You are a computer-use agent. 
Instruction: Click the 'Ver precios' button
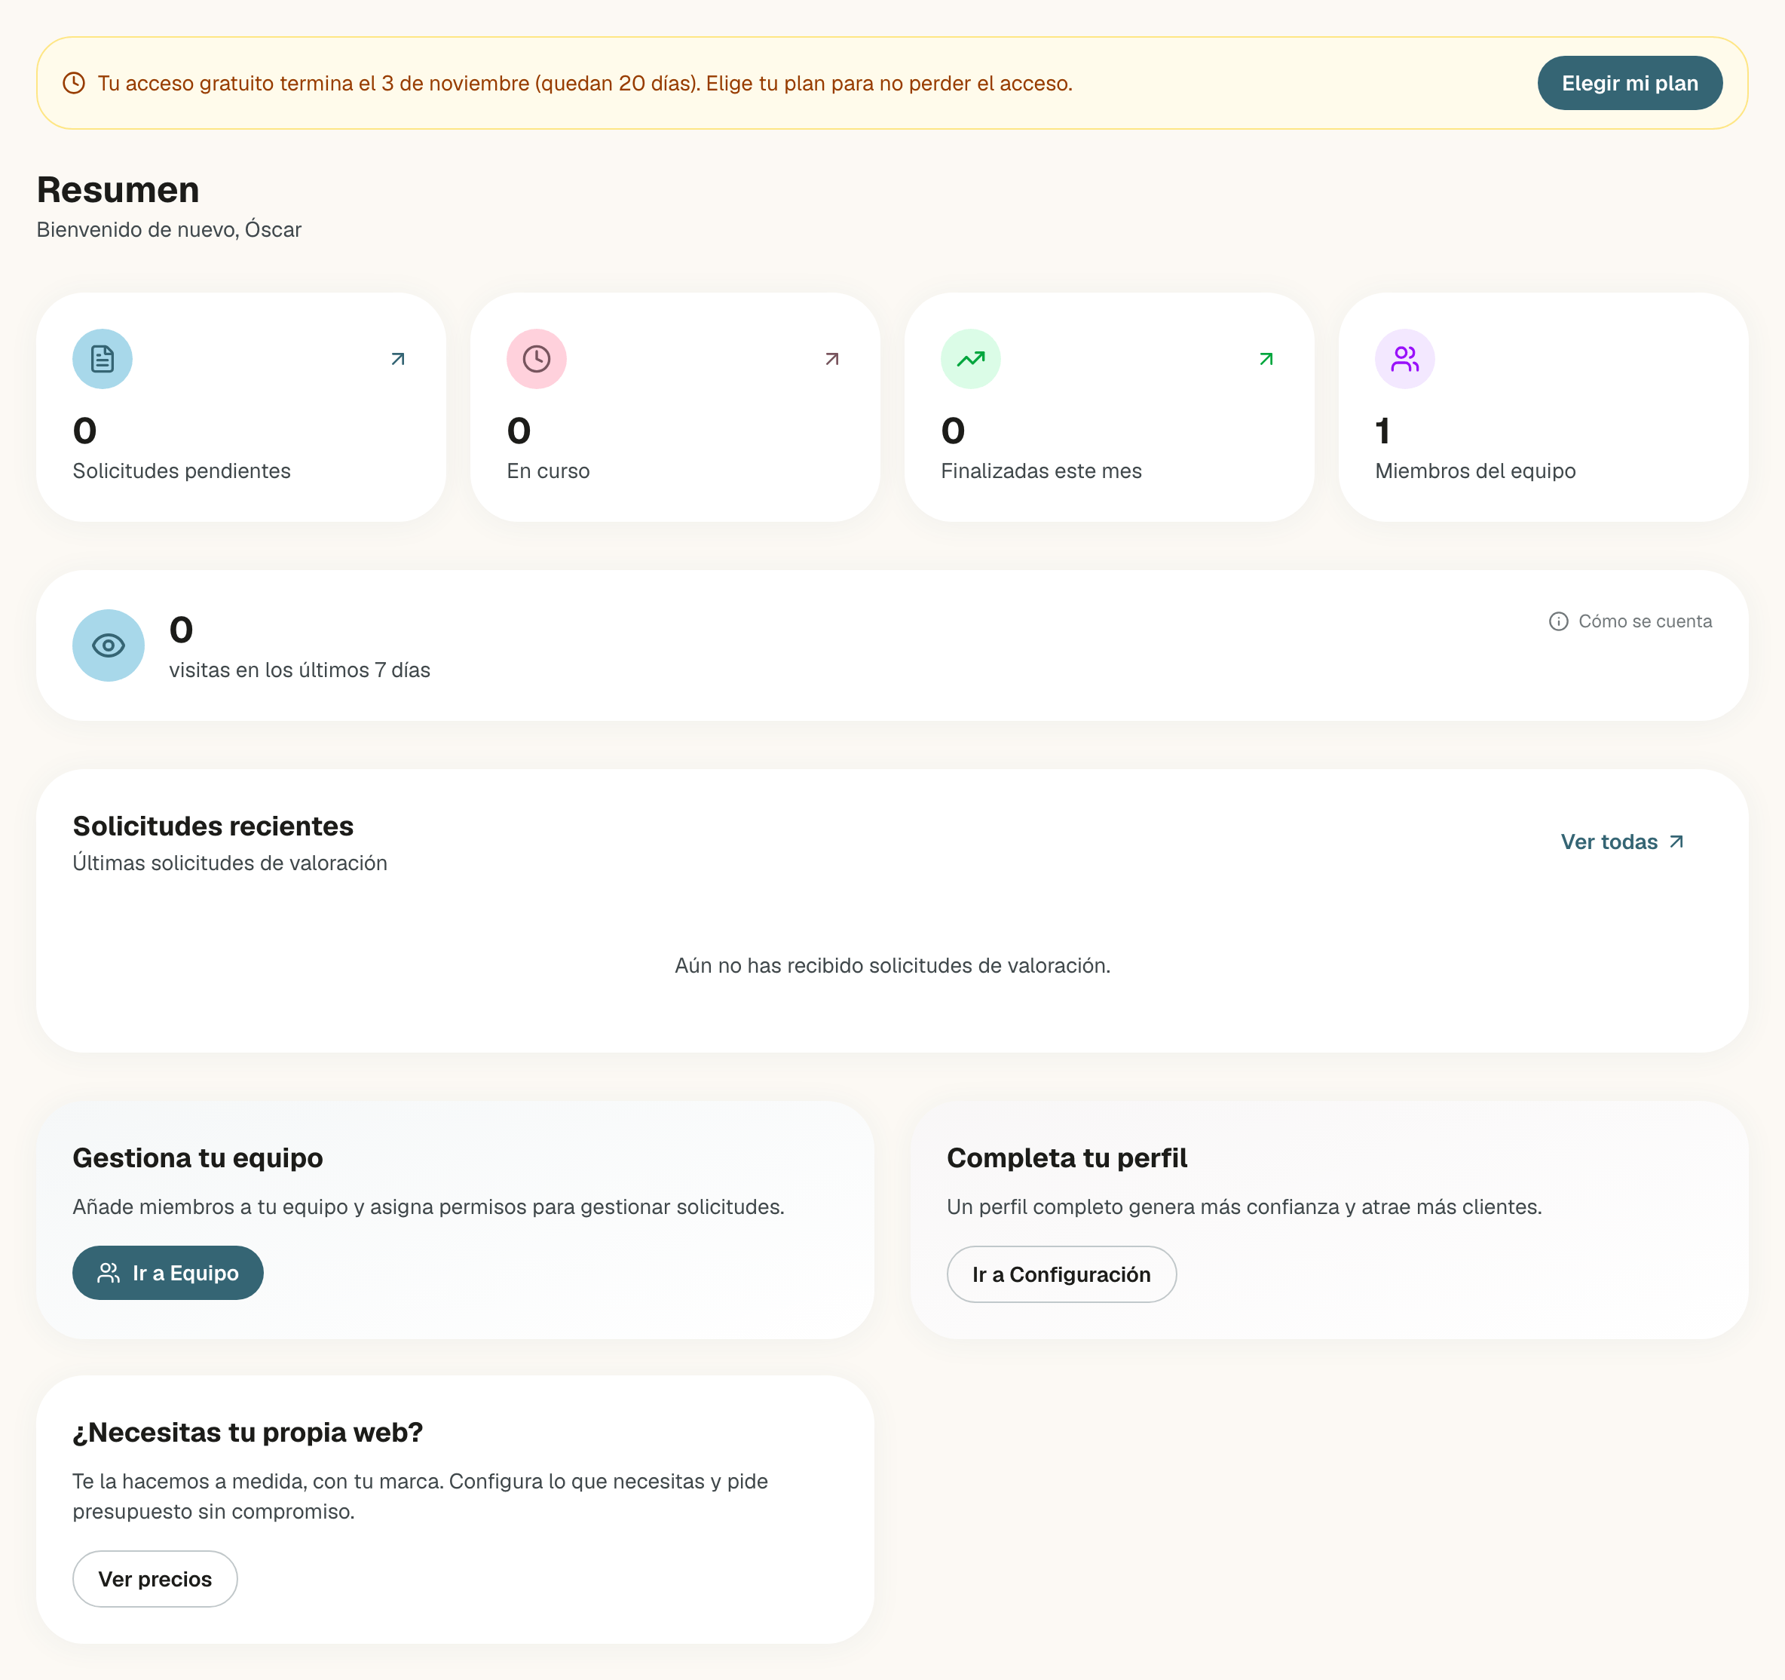tap(155, 1578)
